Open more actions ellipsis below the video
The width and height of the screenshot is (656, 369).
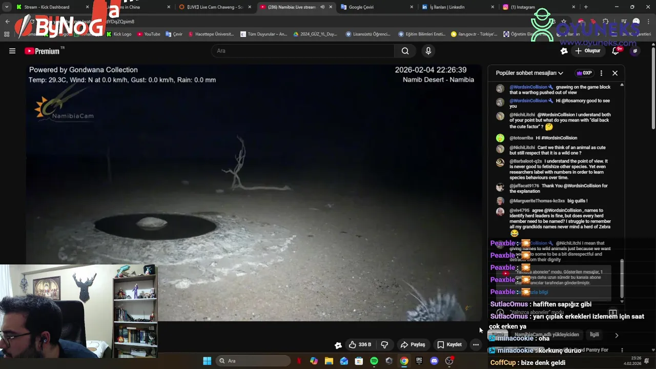pyautogui.click(x=476, y=344)
